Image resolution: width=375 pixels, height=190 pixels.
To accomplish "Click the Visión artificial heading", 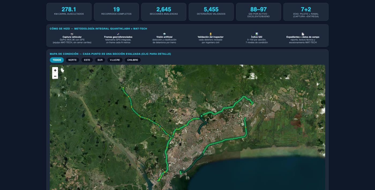I will [164, 37].
